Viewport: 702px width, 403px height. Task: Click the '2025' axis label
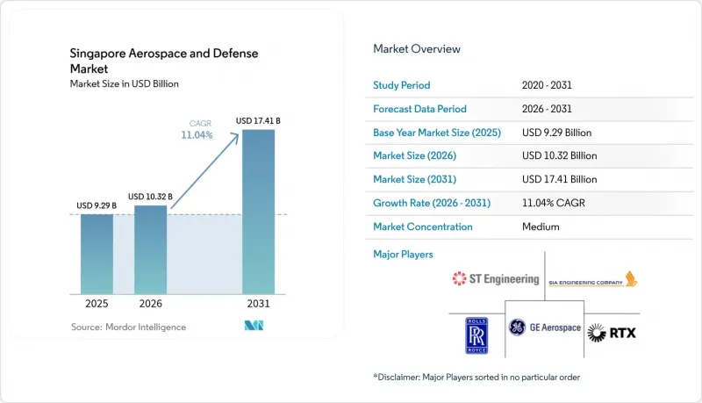pos(97,304)
